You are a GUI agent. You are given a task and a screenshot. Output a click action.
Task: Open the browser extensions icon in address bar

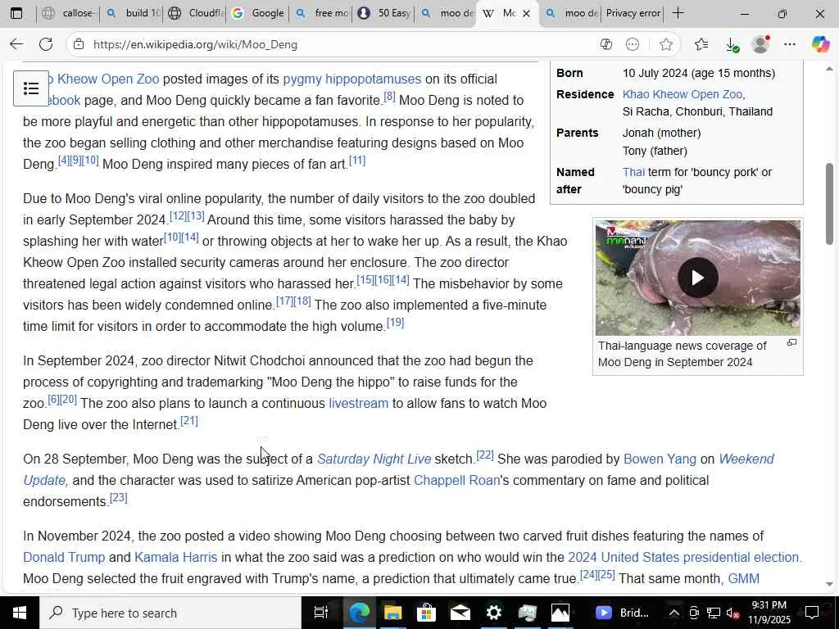[606, 44]
